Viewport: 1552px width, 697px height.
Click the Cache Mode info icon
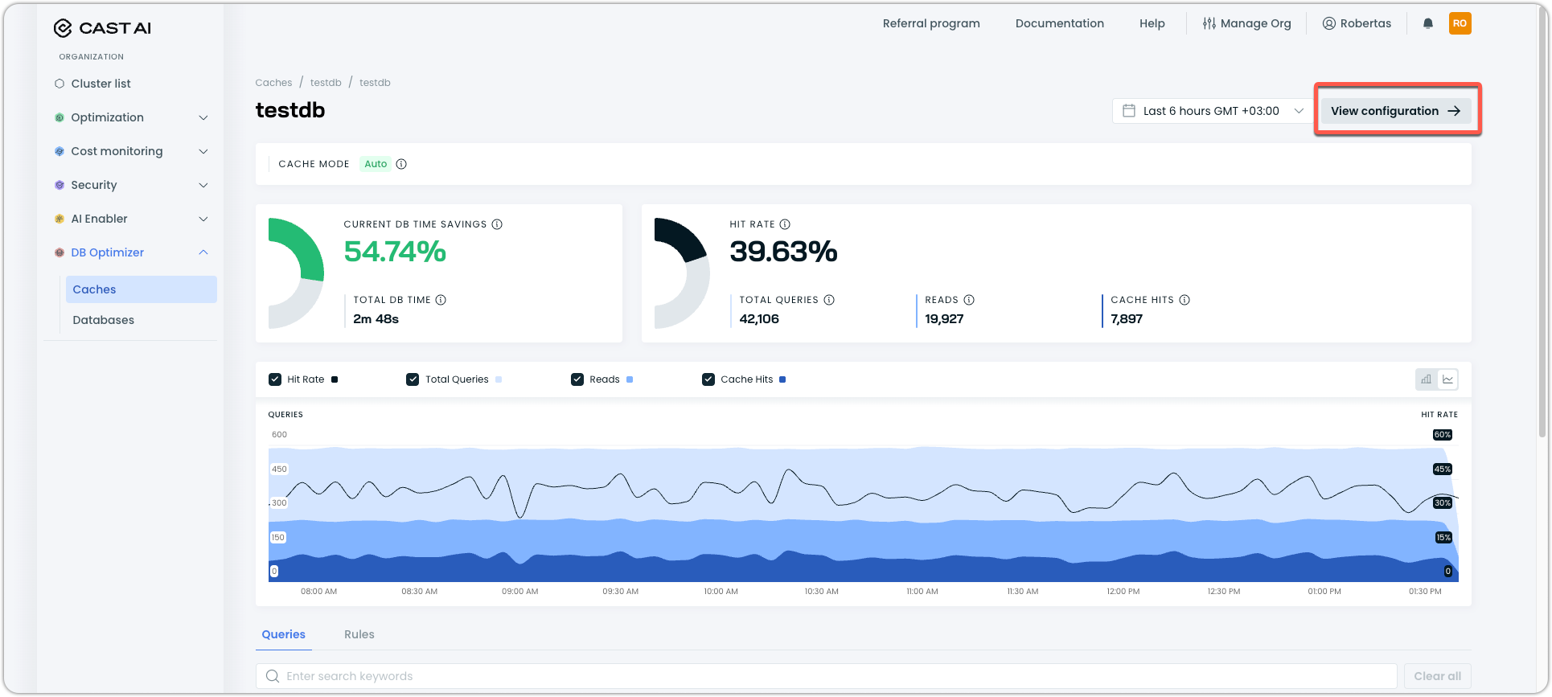coord(401,164)
